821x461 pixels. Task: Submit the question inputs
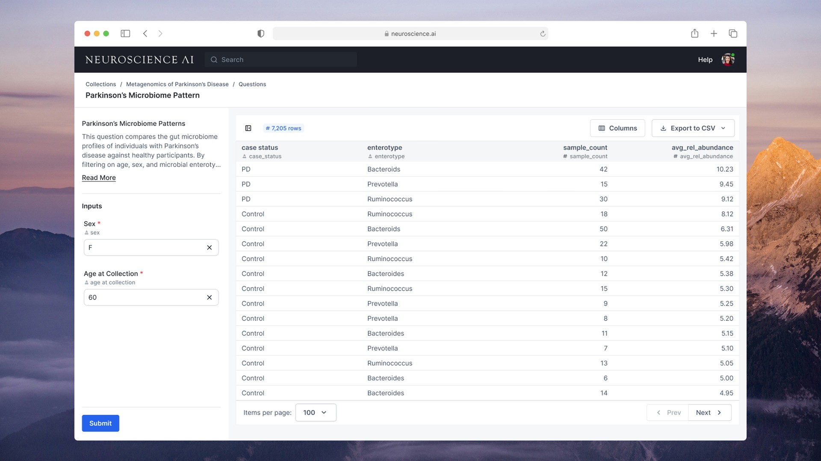click(x=100, y=423)
